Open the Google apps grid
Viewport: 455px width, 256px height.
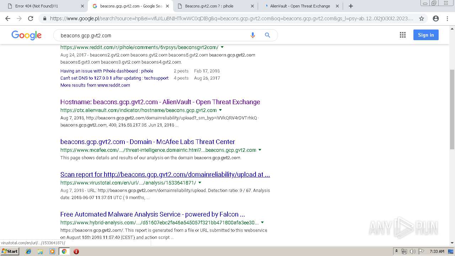click(403, 35)
